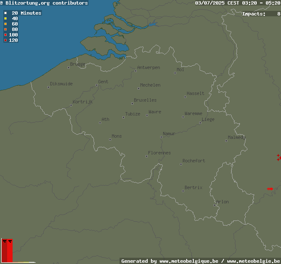Click the Hasselt city marker

pos(185,97)
